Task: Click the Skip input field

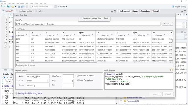Action: tap(68, 81)
